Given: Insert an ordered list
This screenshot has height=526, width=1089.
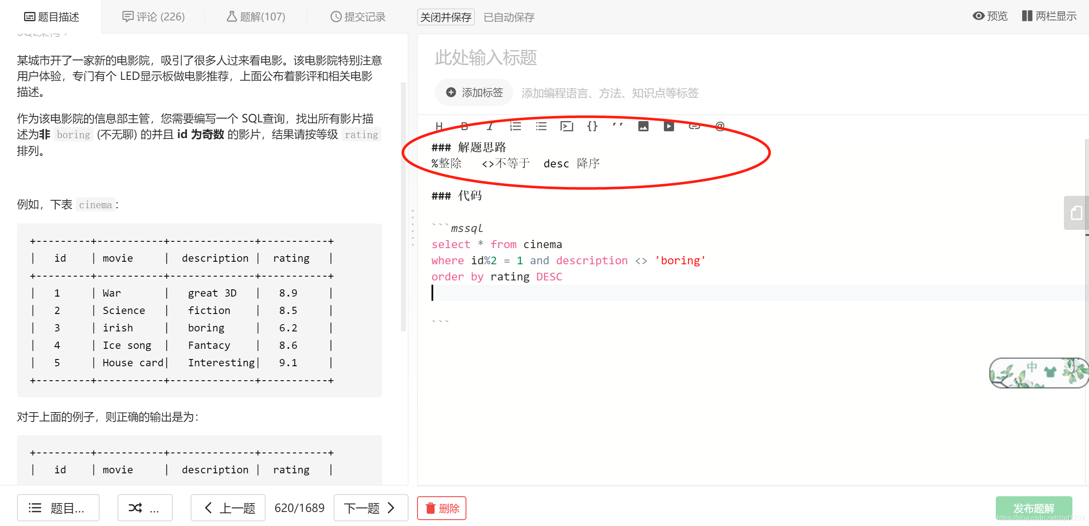Looking at the screenshot, I should point(515,126).
